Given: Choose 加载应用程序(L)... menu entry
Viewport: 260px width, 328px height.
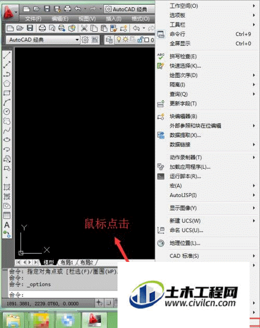Looking at the screenshot, I should (x=207, y=167).
